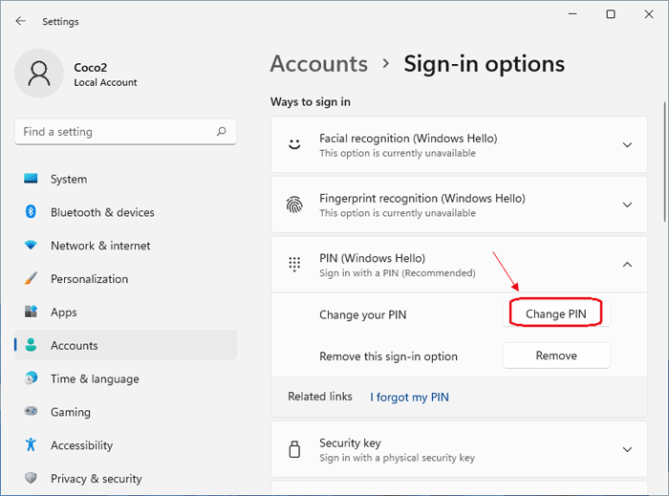Screen dimensions: 669x496
Task: Click the Gaming controller icon
Action: tap(31, 411)
